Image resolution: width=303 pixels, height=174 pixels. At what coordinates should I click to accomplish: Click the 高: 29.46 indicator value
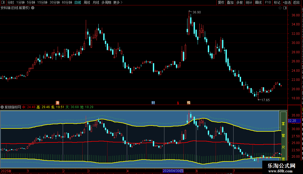pyautogui.click(x=43, y=107)
